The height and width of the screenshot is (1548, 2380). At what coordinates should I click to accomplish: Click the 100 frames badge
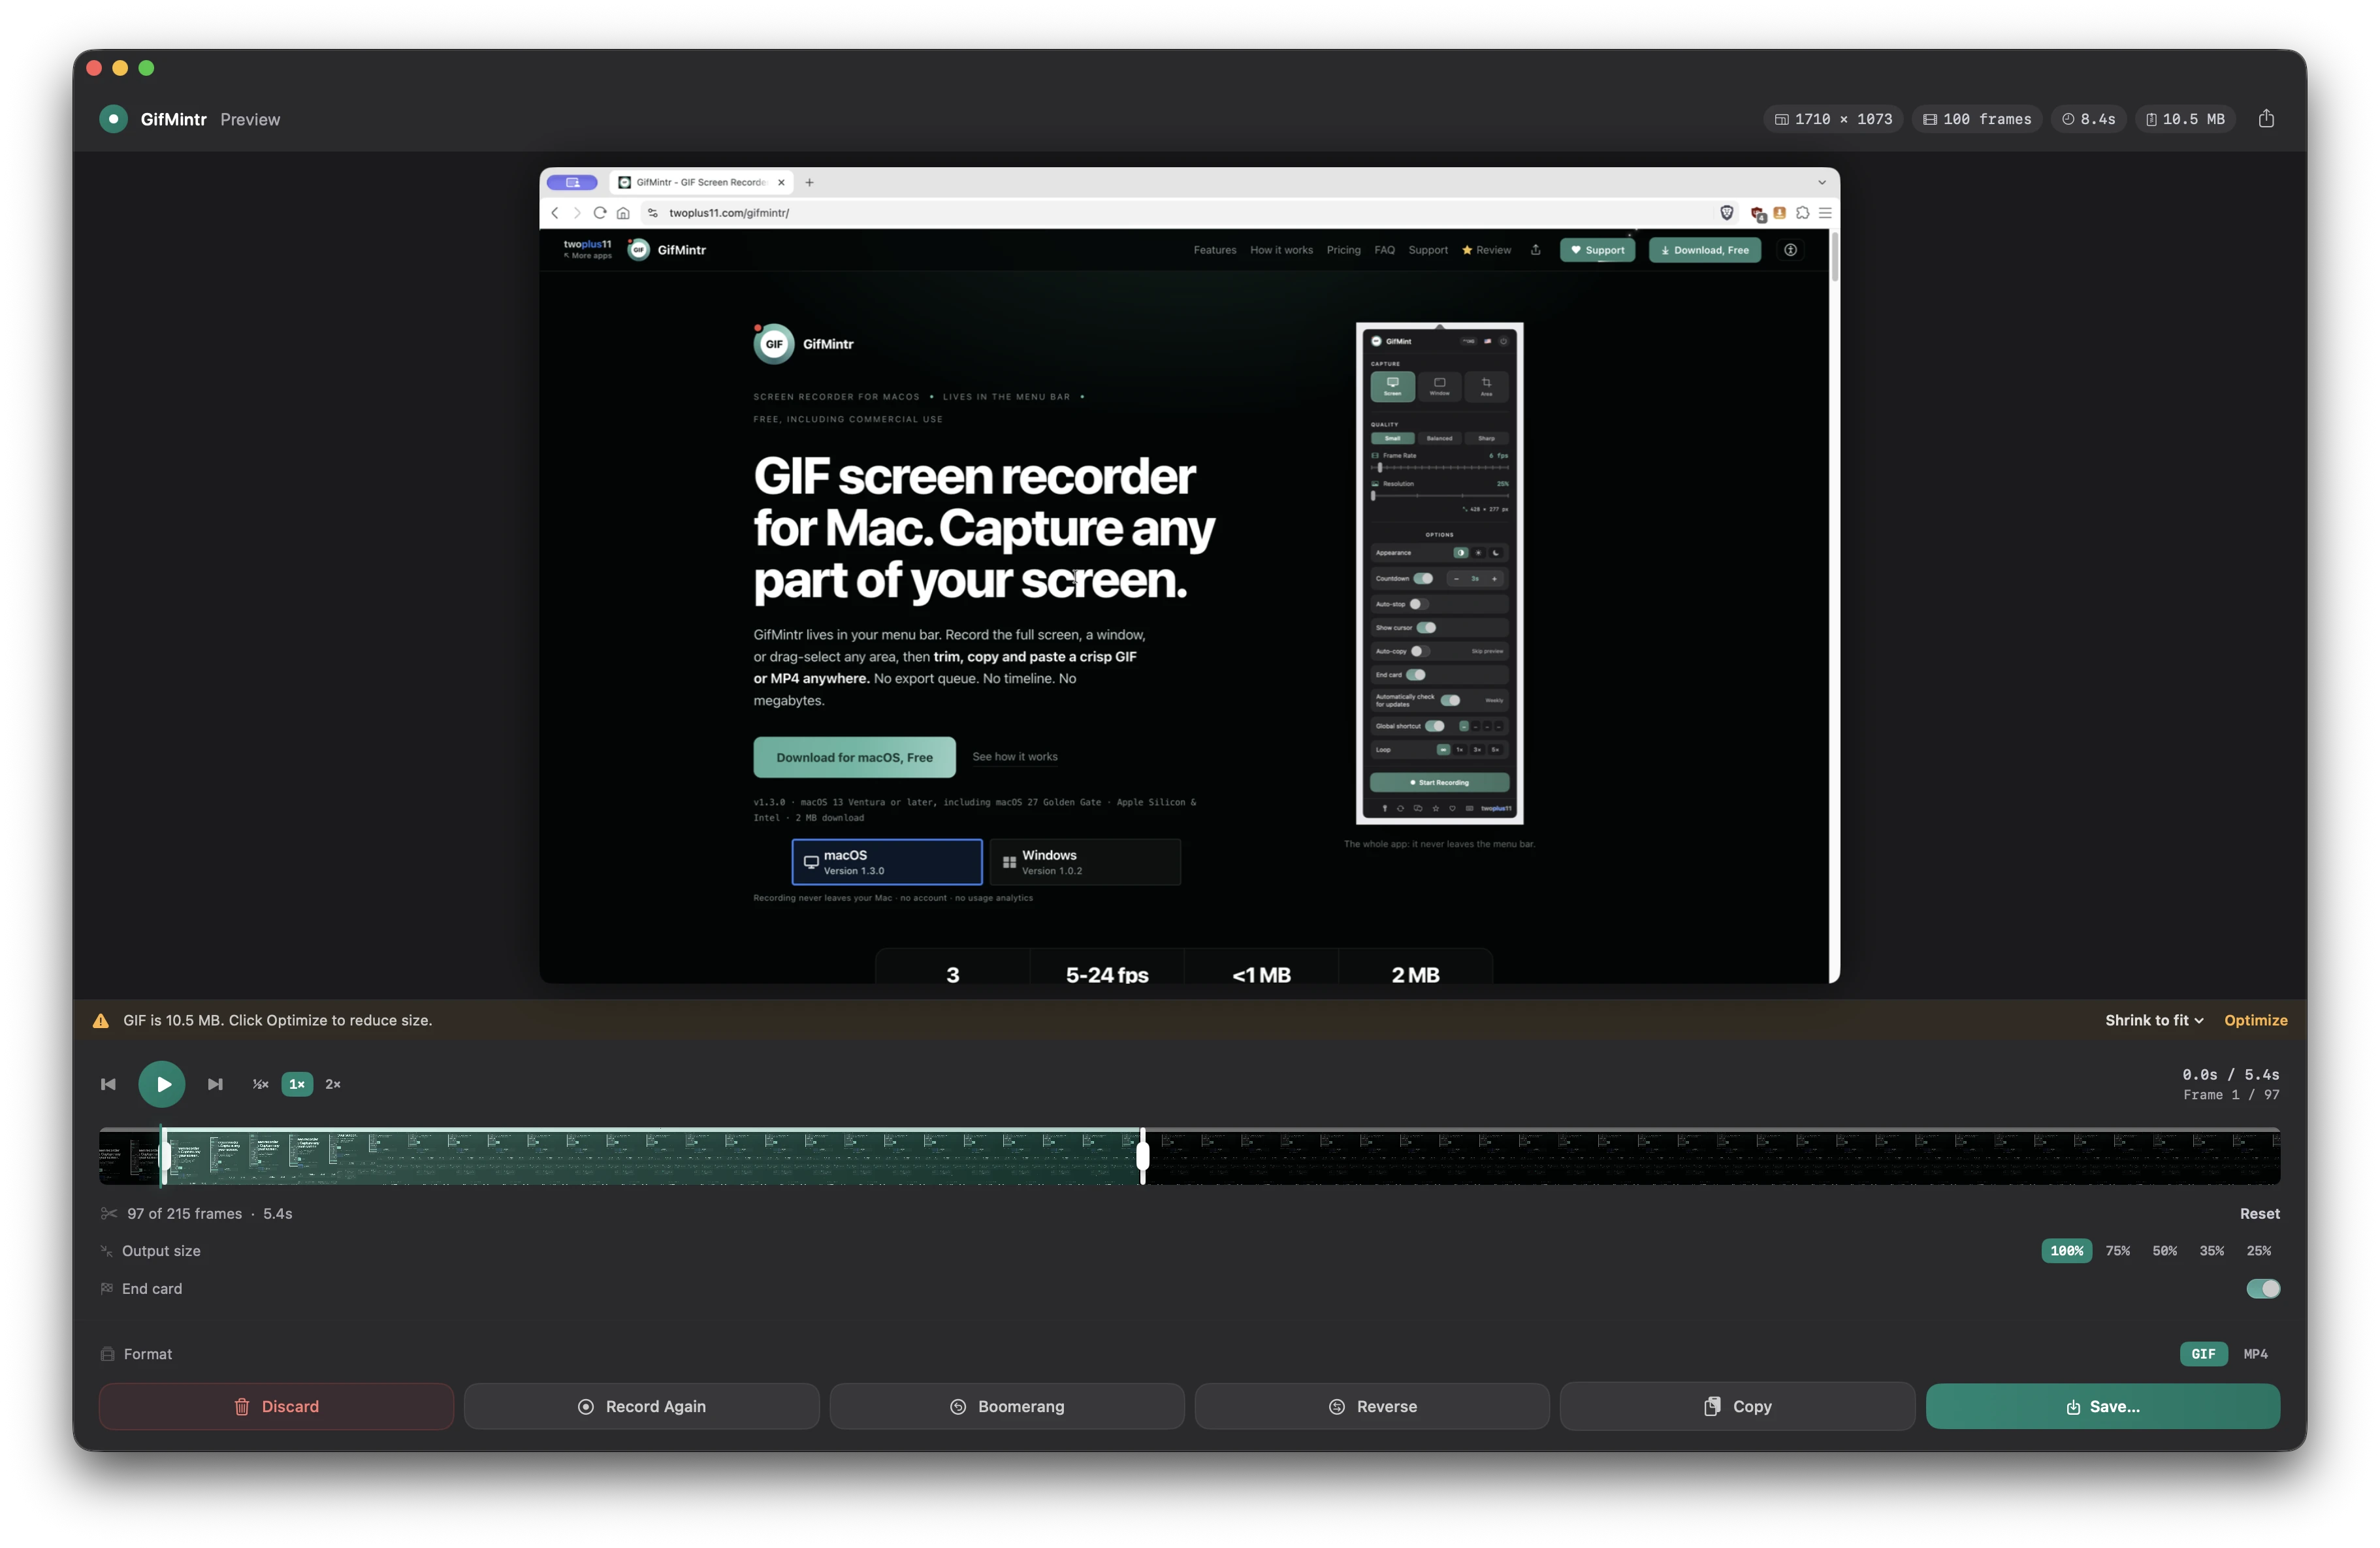coord(1976,119)
